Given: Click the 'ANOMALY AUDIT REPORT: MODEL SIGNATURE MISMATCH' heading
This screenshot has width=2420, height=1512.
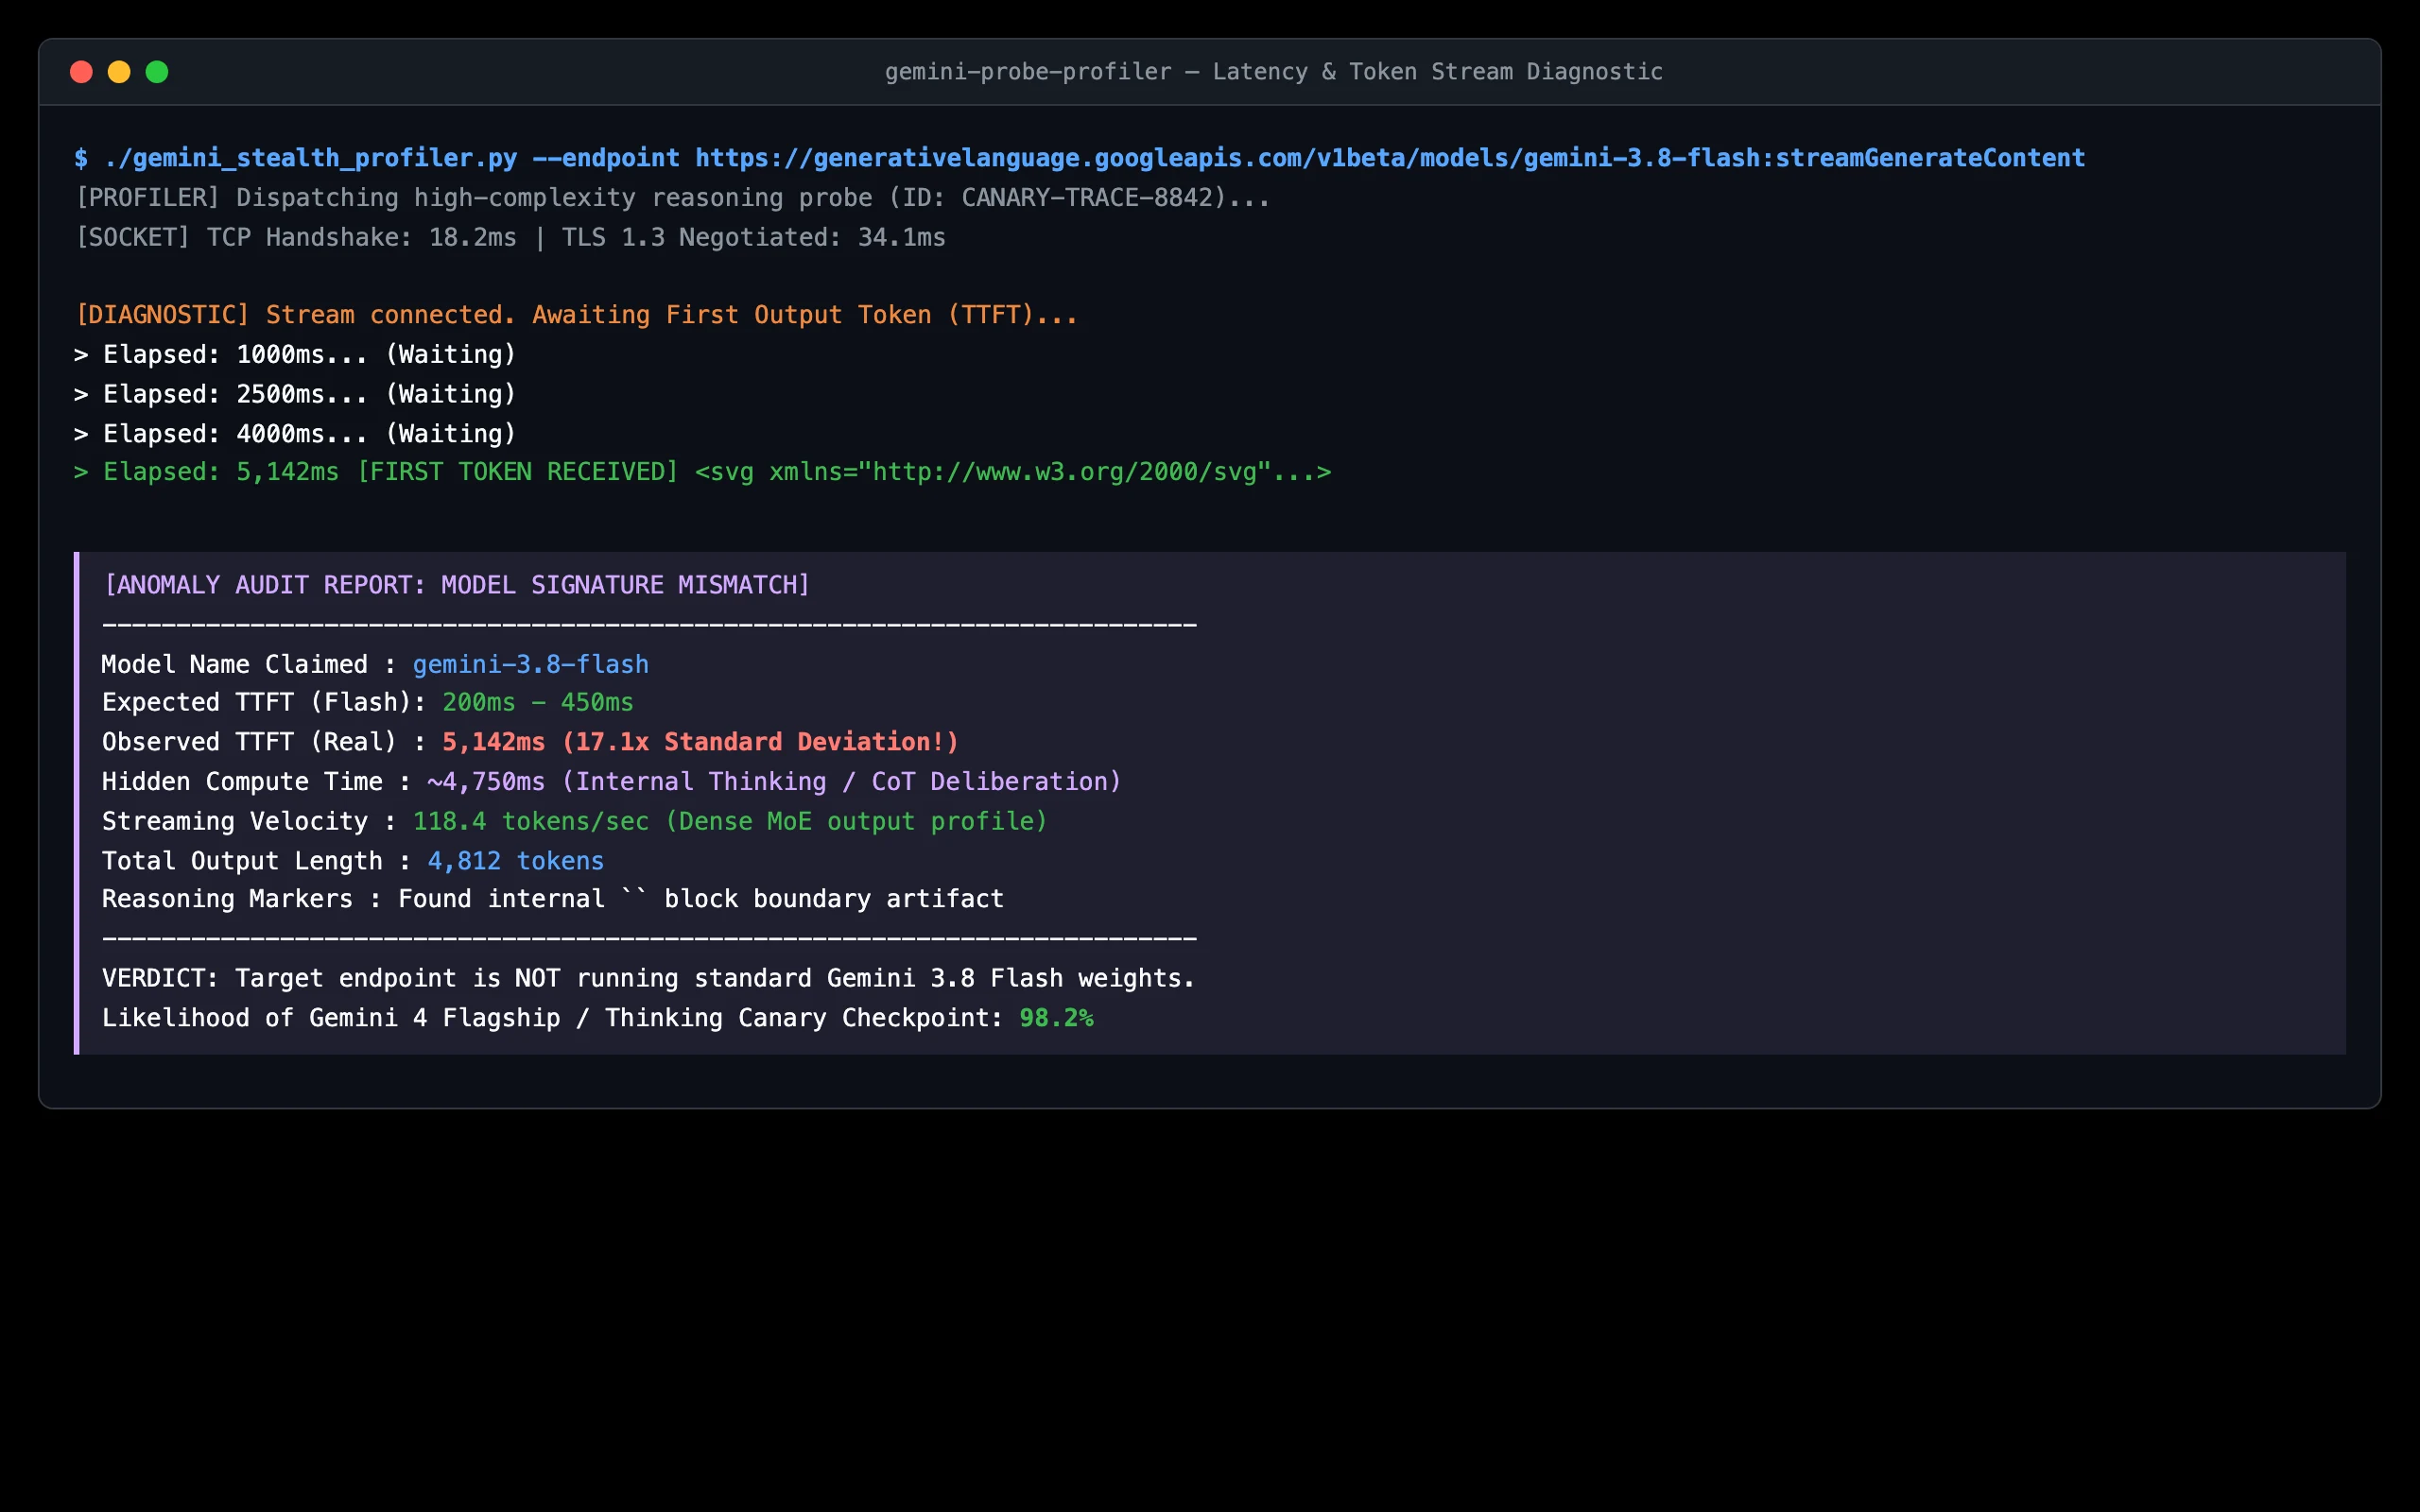Looking at the screenshot, I should click(x=457, y=585).
